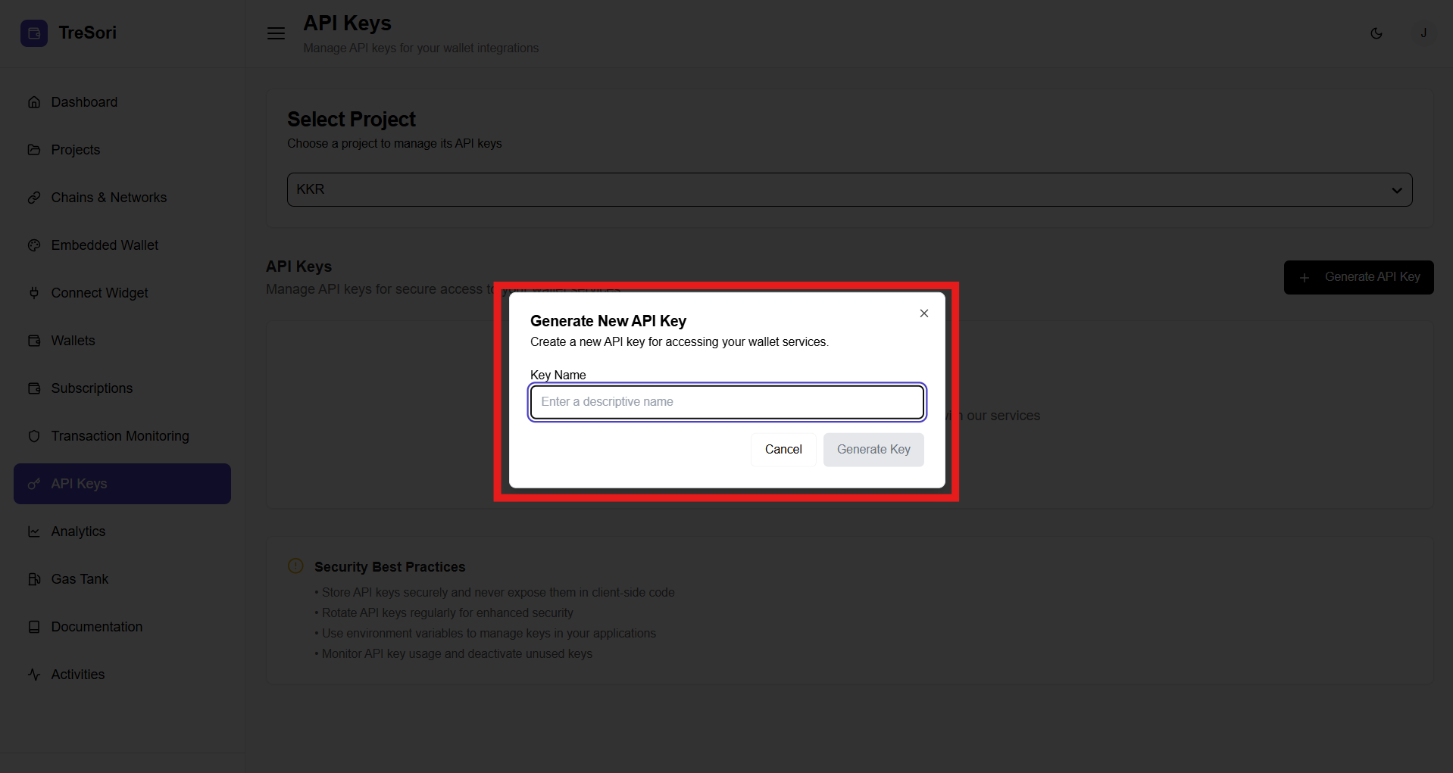Toggle the sidebar hamburger menu icon
The image size is (1453, 773).
coord(276,33)
